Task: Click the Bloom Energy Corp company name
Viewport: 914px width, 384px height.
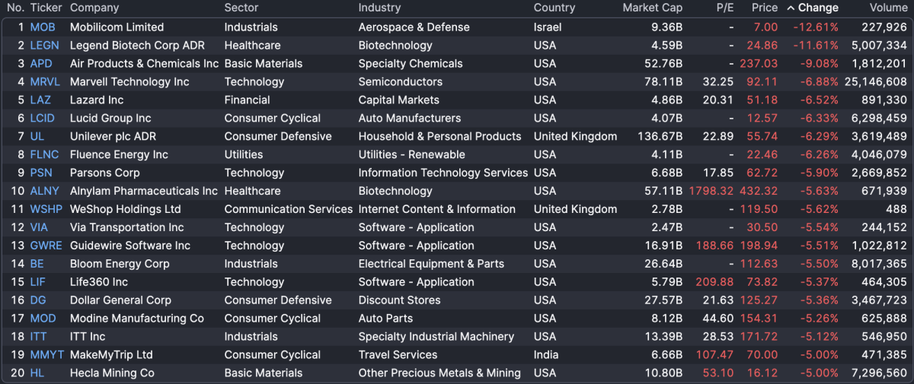Action: 120,264
